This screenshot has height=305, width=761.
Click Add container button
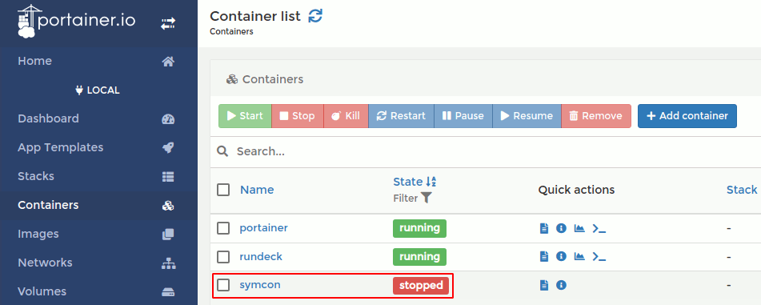point(687,116)
